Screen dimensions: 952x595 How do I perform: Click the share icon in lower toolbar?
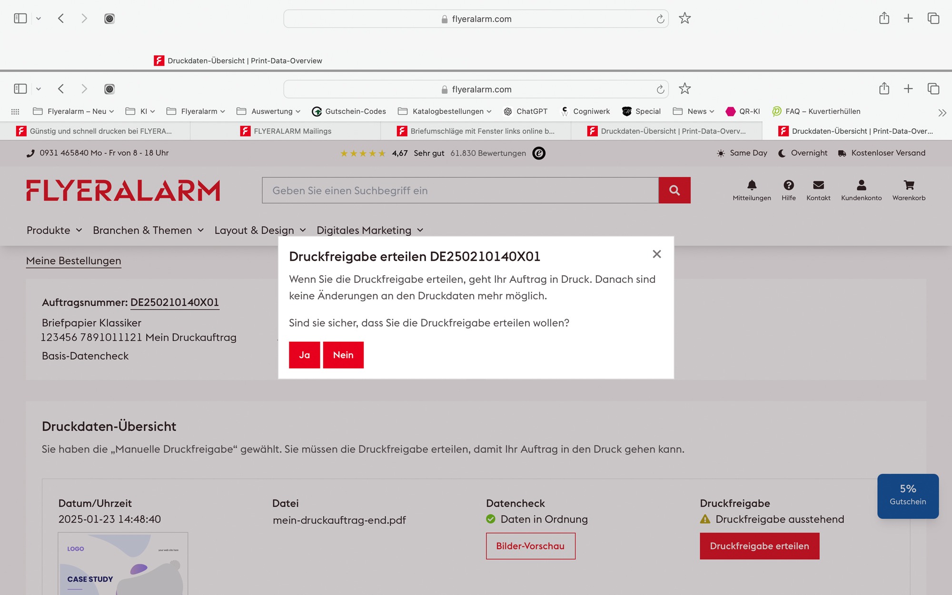tap(884, 89)
